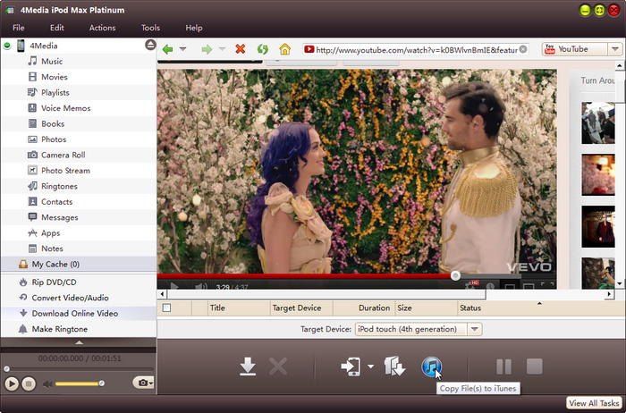Select the Ringtones icon
Image resolution: width=626 pixels, height=413 pixels.
click(32, 186)
